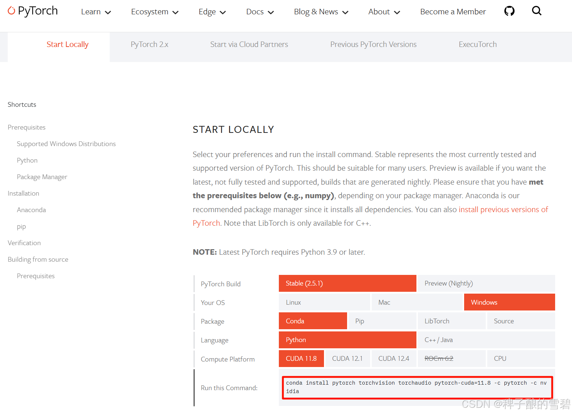Click the Shortcuts sidebar heading
572x414 pixels.
tap(22, 105)
